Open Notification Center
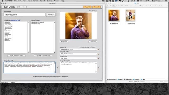Image resolution: width=169 pixels, height=95 pixels. (x=166, y=1)
